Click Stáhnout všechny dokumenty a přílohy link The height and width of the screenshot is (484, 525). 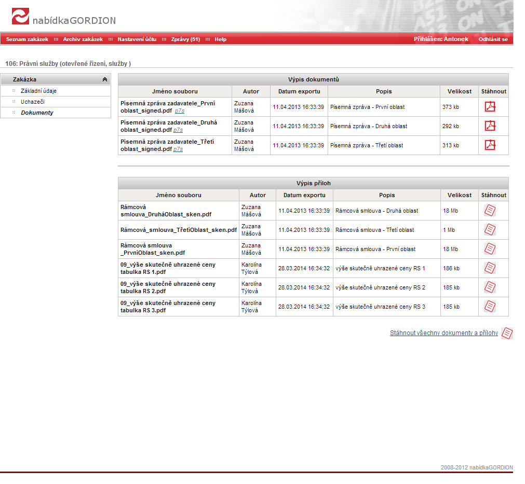coord(443,333)
